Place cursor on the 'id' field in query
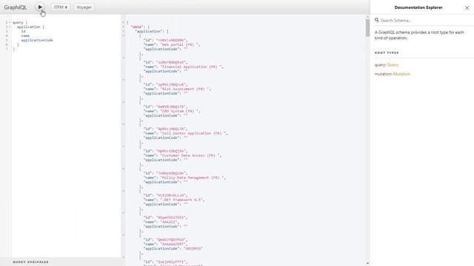474x266 pixels. tap(23, 31)
